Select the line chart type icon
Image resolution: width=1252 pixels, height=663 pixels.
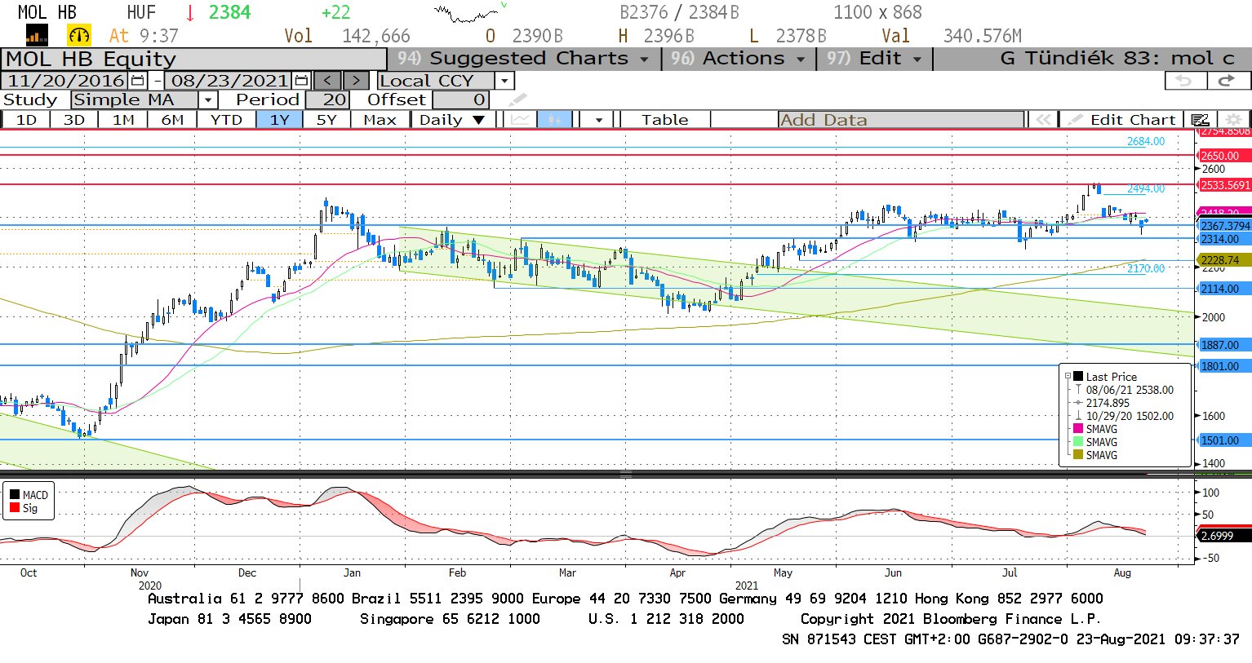[x=520, y=120]
